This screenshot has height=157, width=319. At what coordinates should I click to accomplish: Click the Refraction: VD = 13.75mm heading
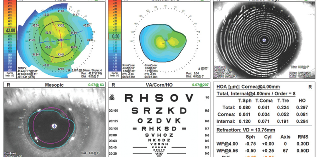tap(246, 130)
